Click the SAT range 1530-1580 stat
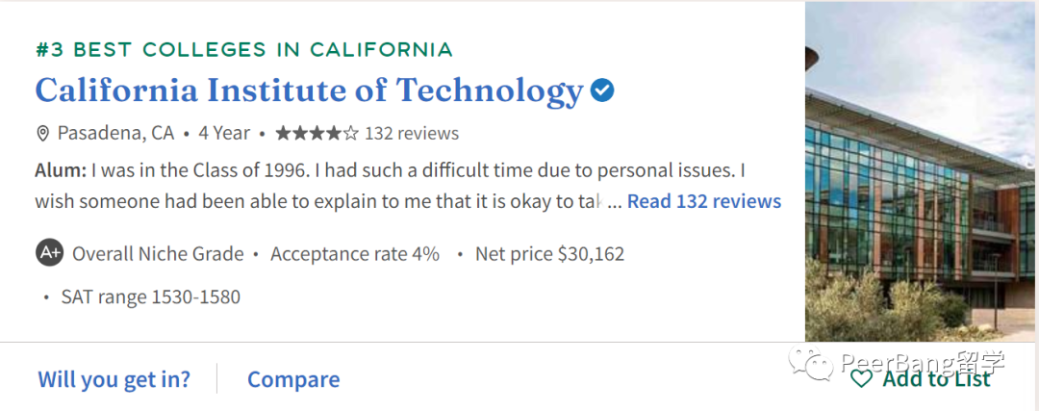The image size is (1039, 411). point(150,297)
